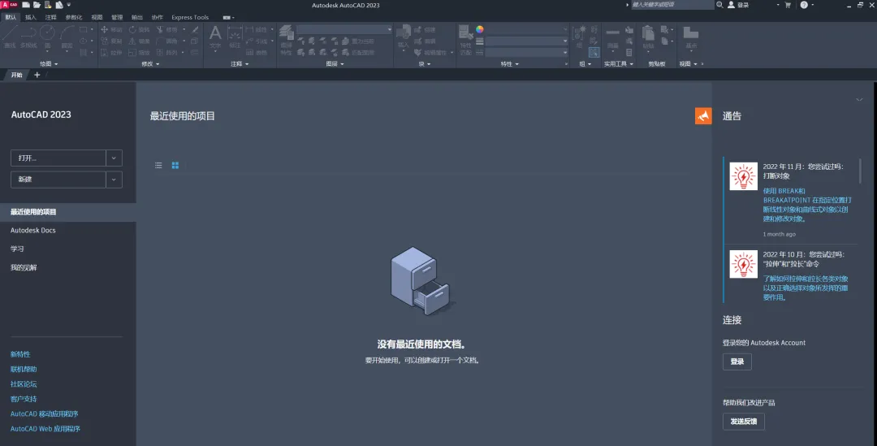Choose the Move (移动) command

111,30
